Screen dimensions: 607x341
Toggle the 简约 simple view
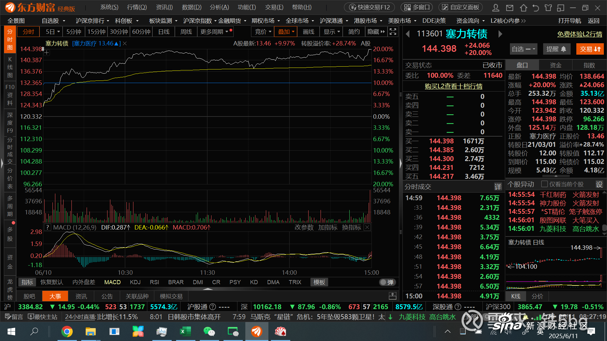click(354, 32)
